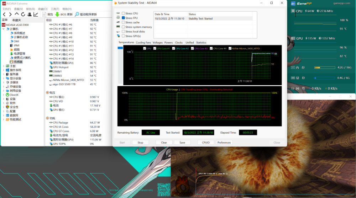Enable Stress system memory option
Image resolution: width=356 pixels, height=198 pixels.
point(123,27)
